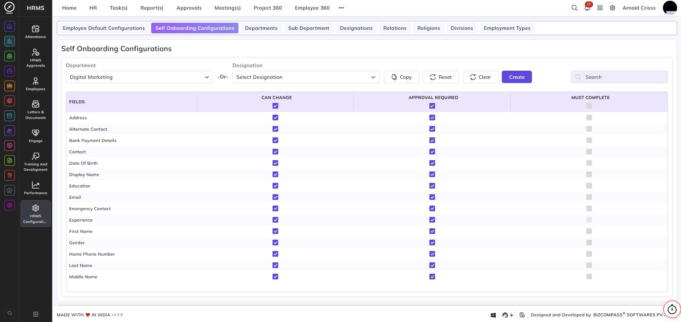Click the Create button
The image size is (681, 322).
(x=517, y=77)
